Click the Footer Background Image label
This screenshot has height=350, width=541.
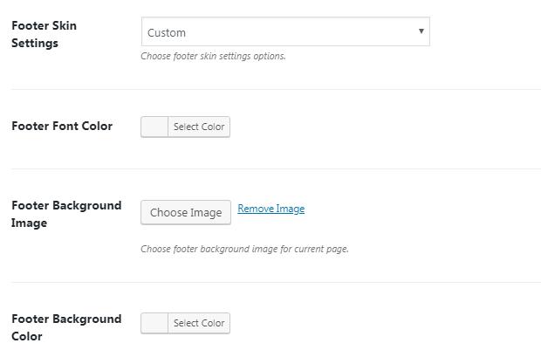pos(65,214)
